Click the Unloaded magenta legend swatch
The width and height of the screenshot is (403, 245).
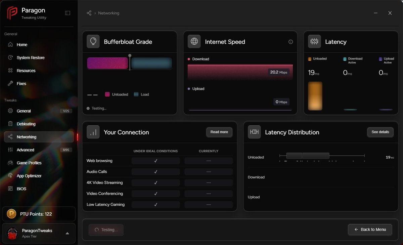point(107,94)
